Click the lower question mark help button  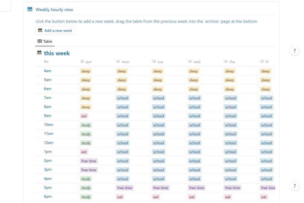tap(295, 186)
